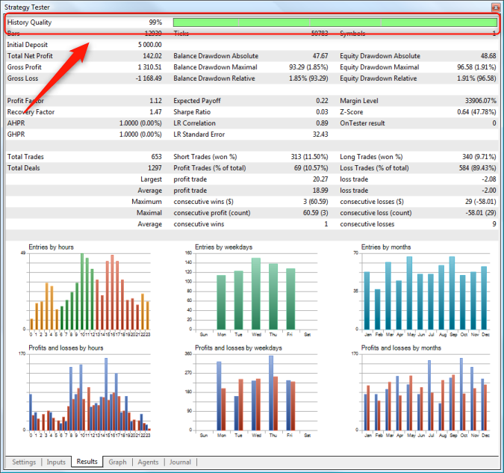This screenshot has height=473, width=504.
Task: Click the Sharpe Ratio value 0.03
Action: [322, 112]
